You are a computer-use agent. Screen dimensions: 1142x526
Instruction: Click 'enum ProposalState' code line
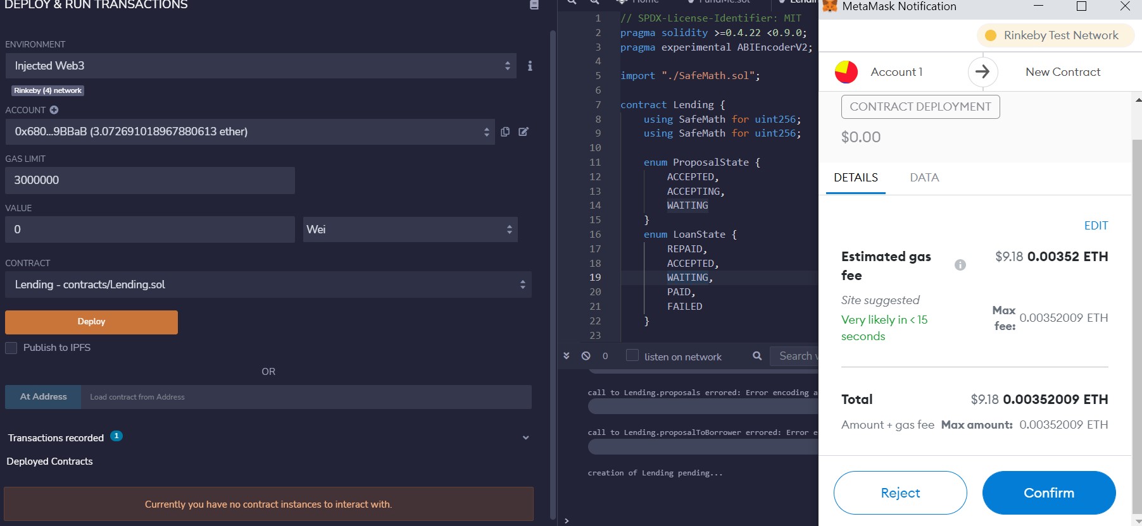[x=701, y=162]
